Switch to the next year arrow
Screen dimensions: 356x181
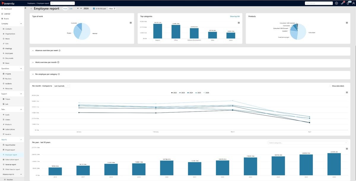coord(81,9)
